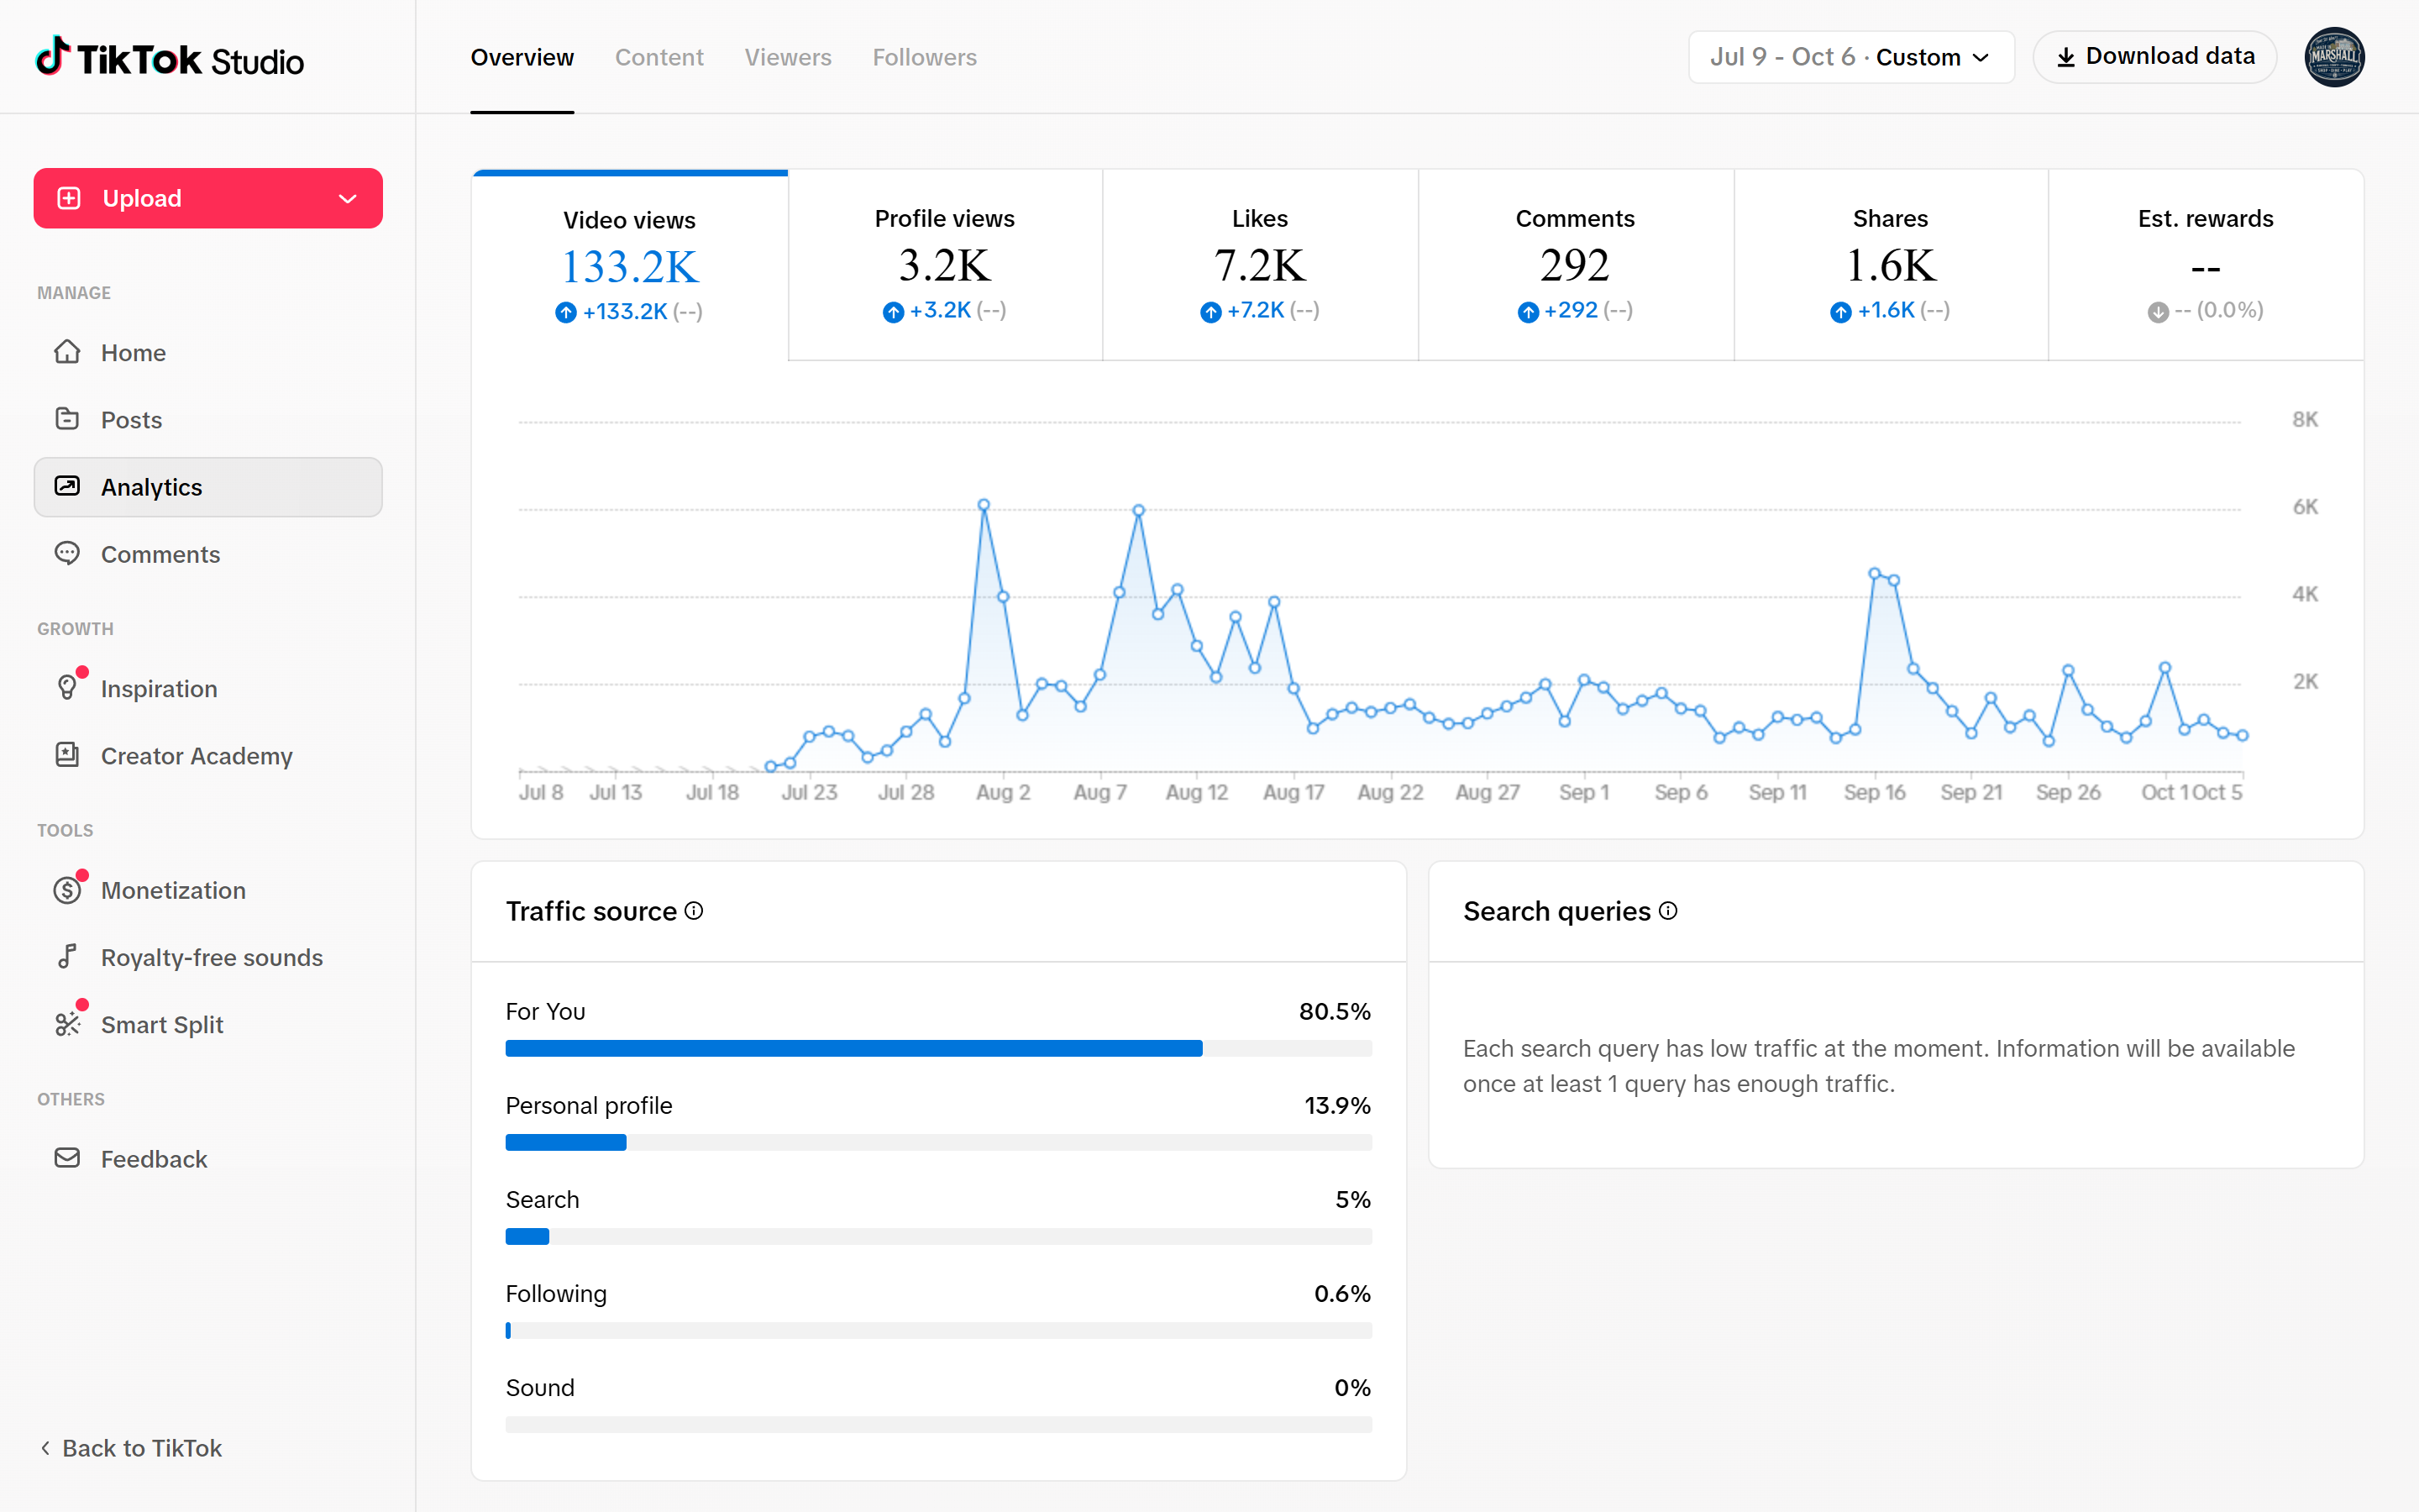The width and height of the screenshot is (2419, 1512).
Task: Select the Analytics chart icon
Action: (x=67, y=486)
